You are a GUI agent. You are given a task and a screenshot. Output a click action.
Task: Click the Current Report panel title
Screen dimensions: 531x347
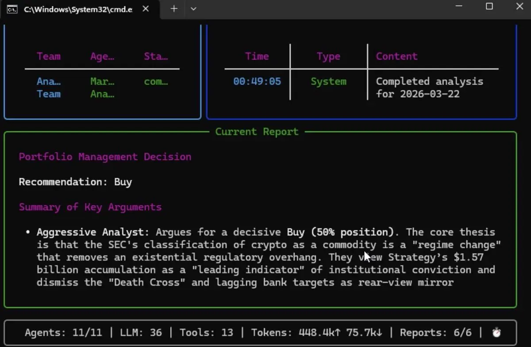coord(257,132)
